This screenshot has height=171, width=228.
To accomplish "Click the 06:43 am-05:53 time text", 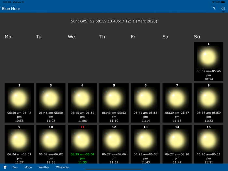I will tap(114, 113).
